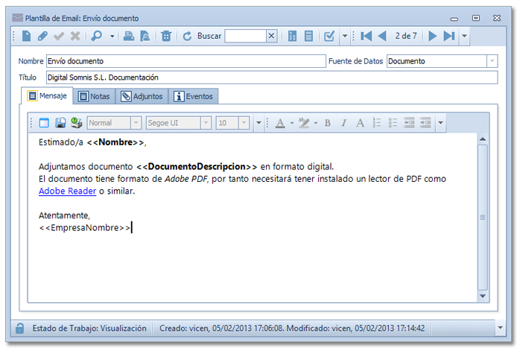Click the font settings A icon

click(x=360, y=123)
